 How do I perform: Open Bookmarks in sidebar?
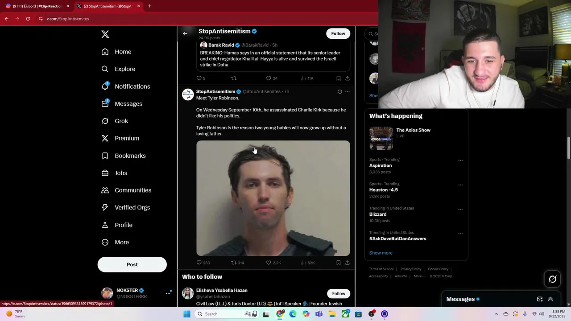[124, 156]
